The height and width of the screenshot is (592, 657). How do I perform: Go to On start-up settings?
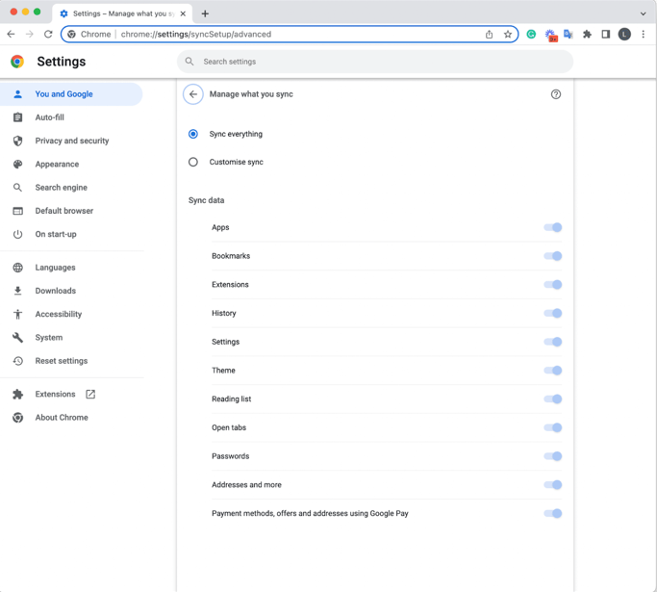point(71,234)
